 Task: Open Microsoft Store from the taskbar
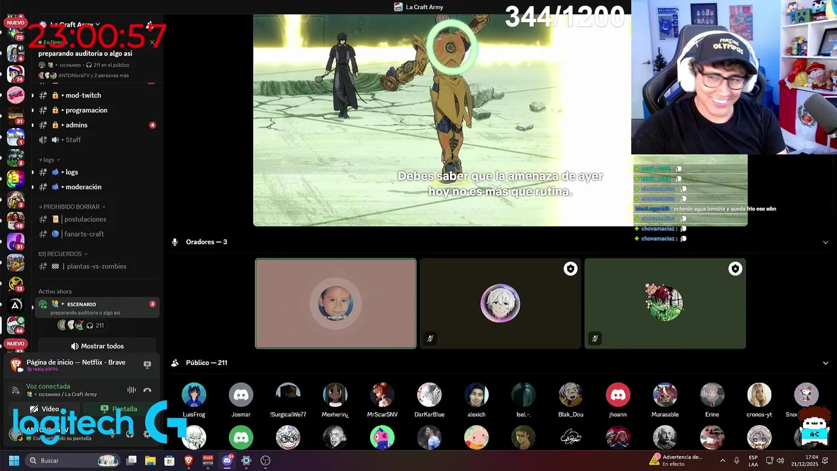(169, 461)
